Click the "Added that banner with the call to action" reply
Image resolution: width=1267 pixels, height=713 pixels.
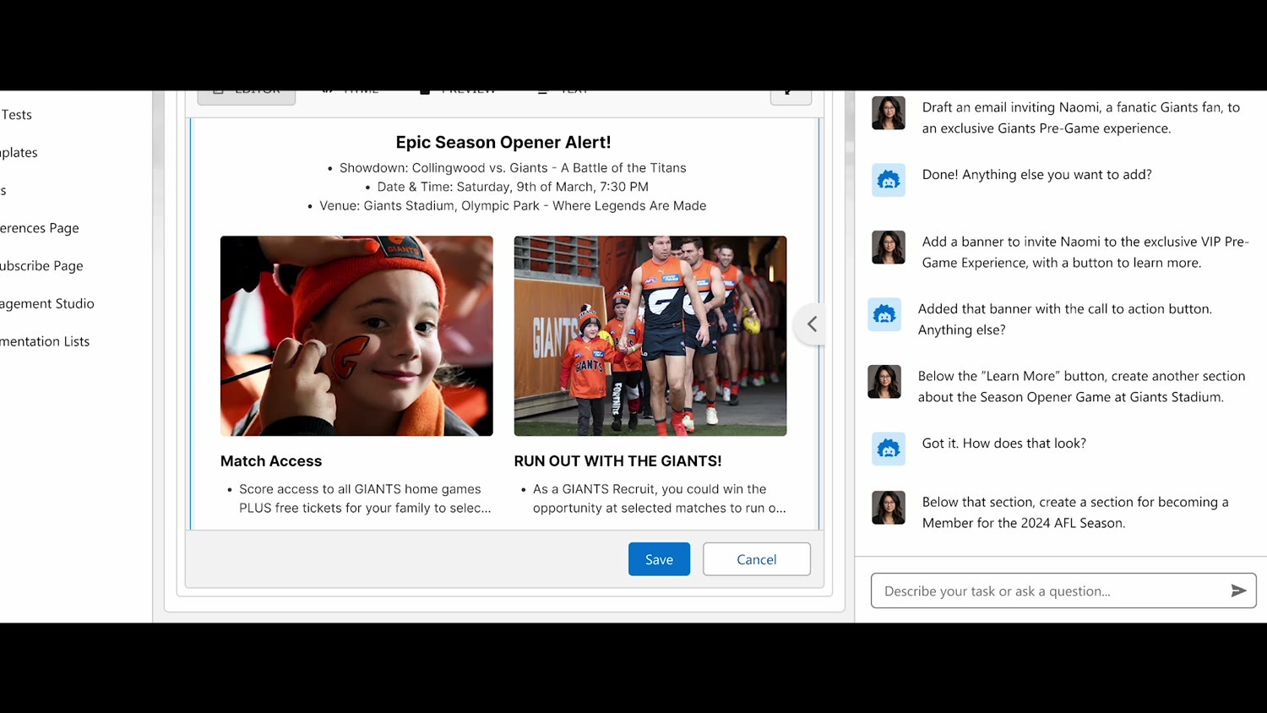(1065, 319)
